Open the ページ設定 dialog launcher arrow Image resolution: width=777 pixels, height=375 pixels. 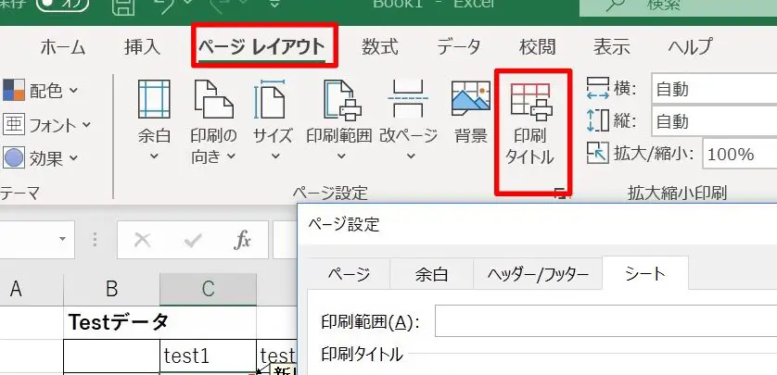pos(559,193)
